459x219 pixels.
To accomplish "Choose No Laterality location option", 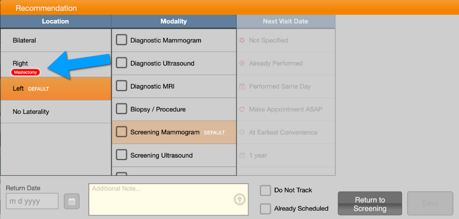I will (x=56, y=111).
